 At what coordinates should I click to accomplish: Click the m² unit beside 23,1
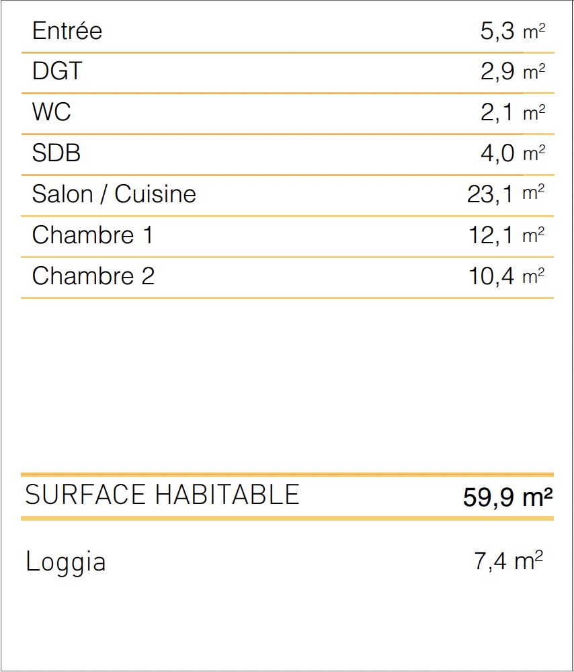[x=534, y=194]
